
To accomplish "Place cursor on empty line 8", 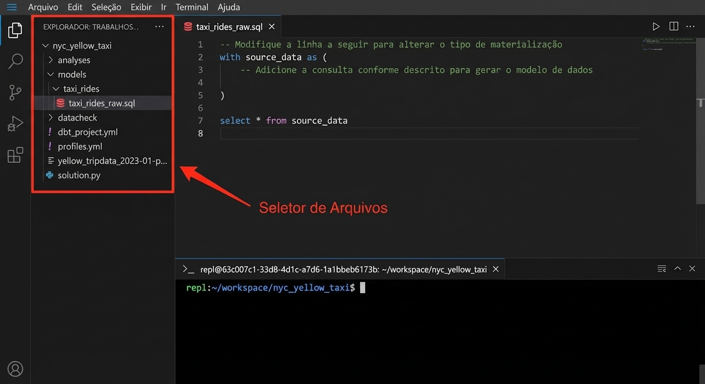I will tap(429, 133).
